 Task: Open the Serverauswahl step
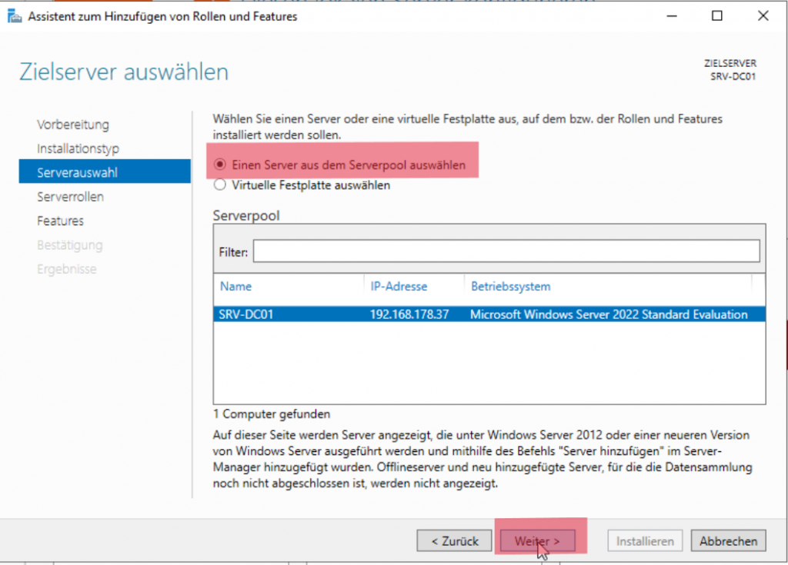click(77, 173)
